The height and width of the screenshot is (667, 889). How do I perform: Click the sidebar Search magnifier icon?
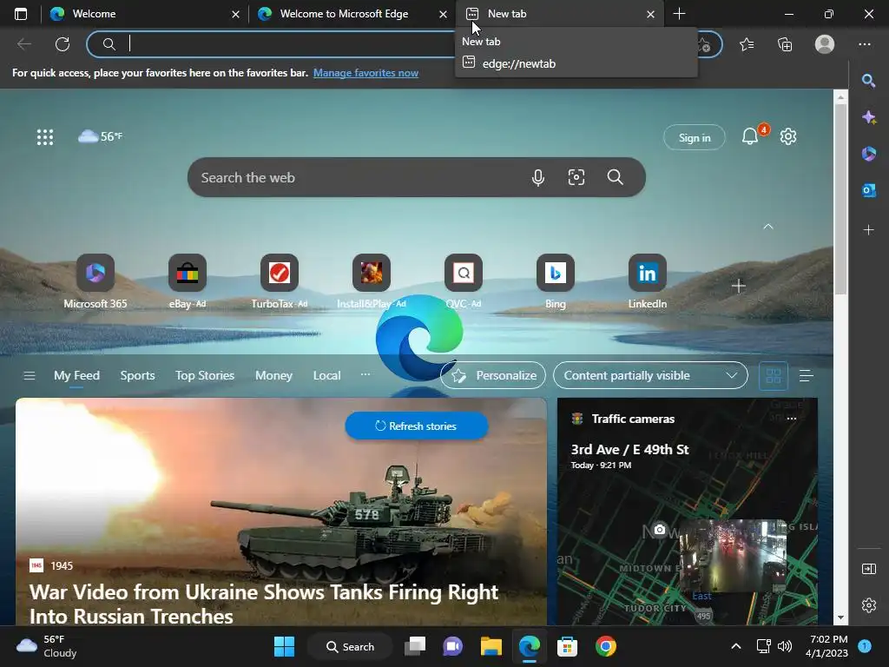pos(868,81)
